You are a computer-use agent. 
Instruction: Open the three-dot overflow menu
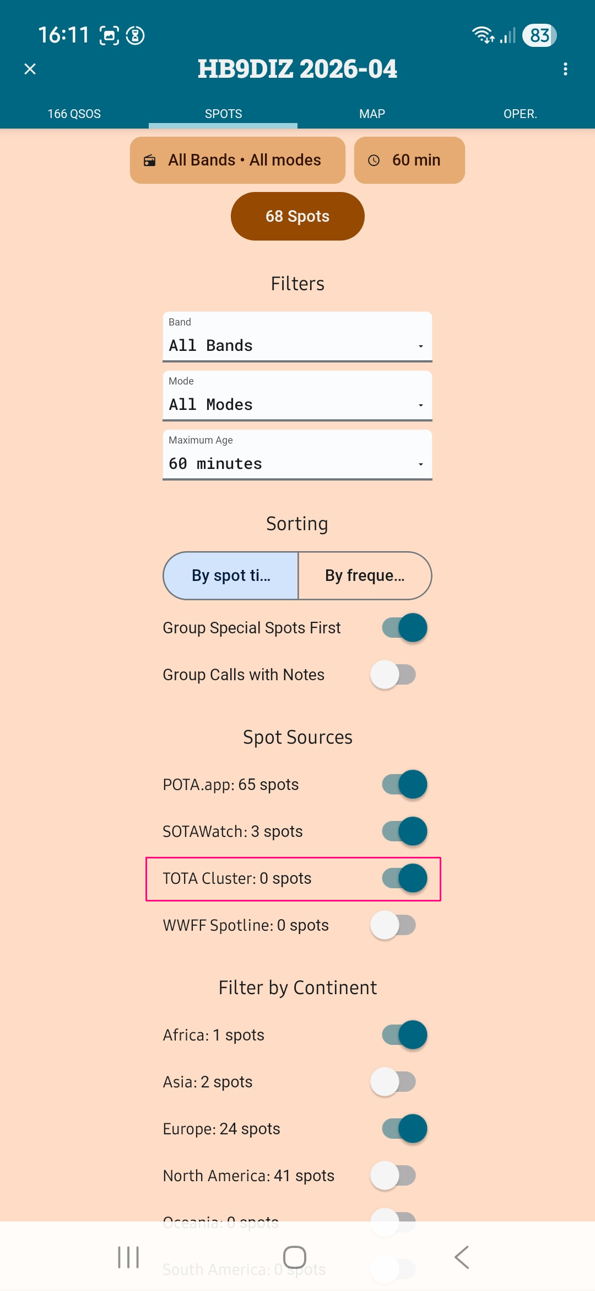[x=565, y=69]
